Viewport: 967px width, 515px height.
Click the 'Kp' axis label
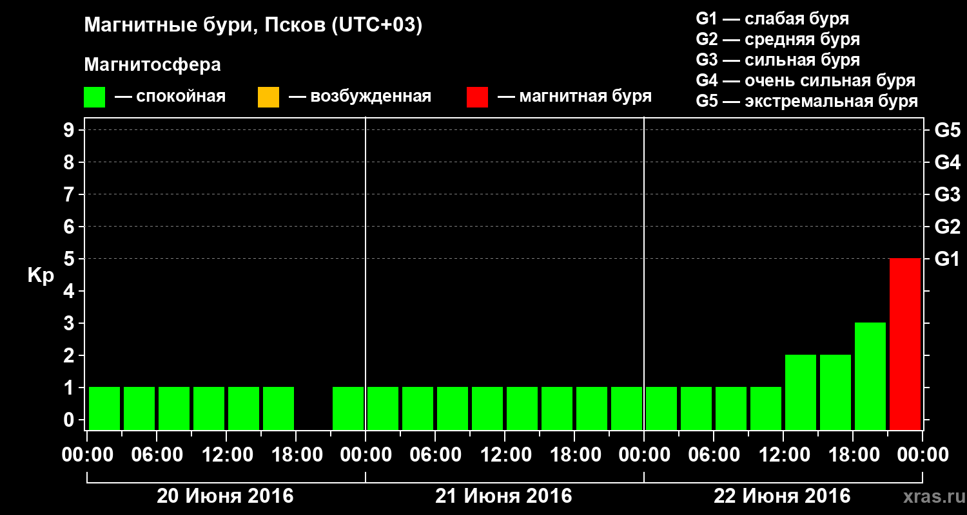coord(41,276)
